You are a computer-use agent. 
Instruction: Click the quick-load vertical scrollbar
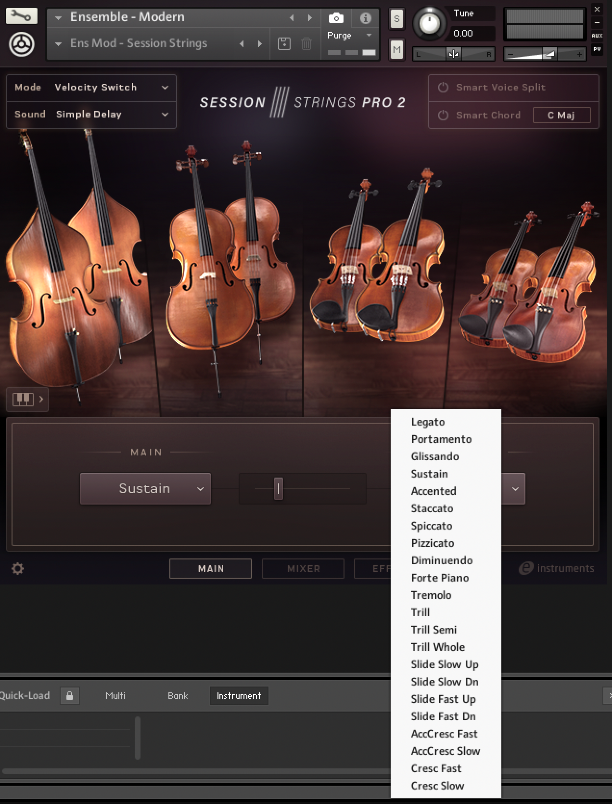pos(138,738)
